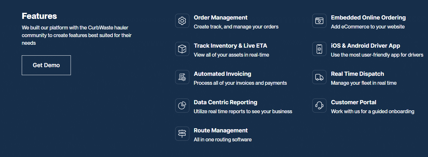Click the Features section title
The height and width of the screenshot is (157, 428).
pyautogui.click(x=39, y=16)
